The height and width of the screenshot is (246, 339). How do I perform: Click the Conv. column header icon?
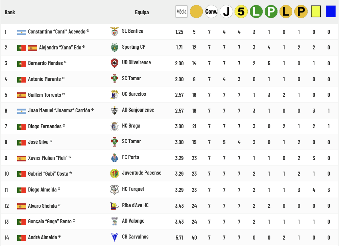(x=211, y=12)
